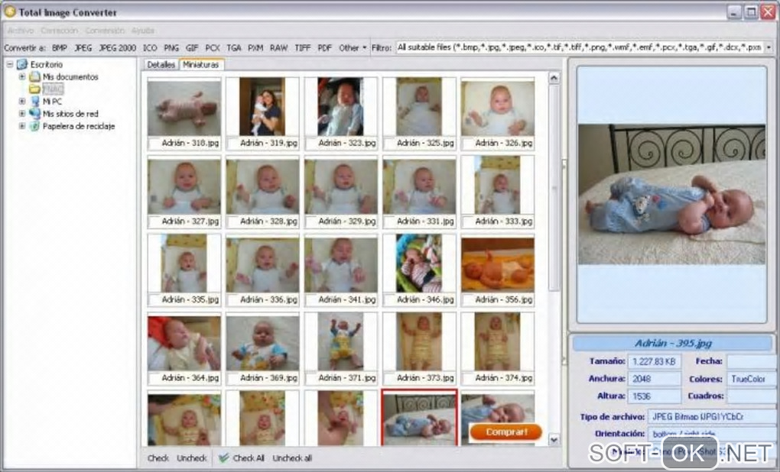Click the Anchura value 2048
The image size is (780, 472).
[x=654, y=379]
